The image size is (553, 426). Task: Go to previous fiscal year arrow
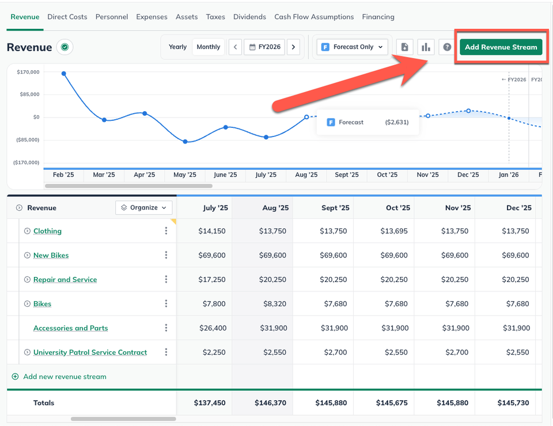click(235, 47)
